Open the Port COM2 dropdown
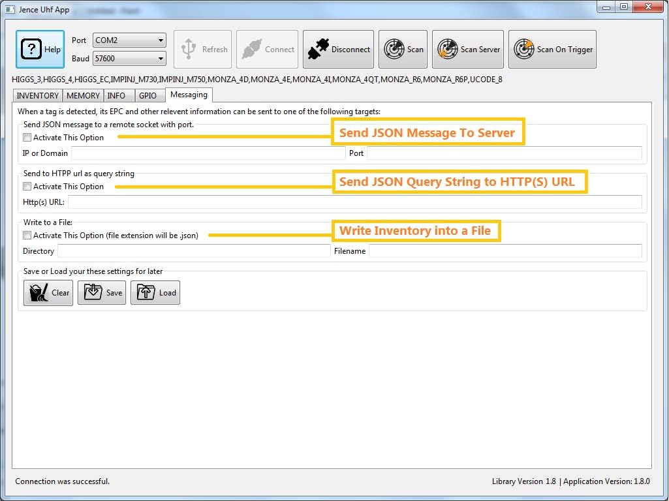This screenshot has height=501, width=669. click(x=129, y=40)
